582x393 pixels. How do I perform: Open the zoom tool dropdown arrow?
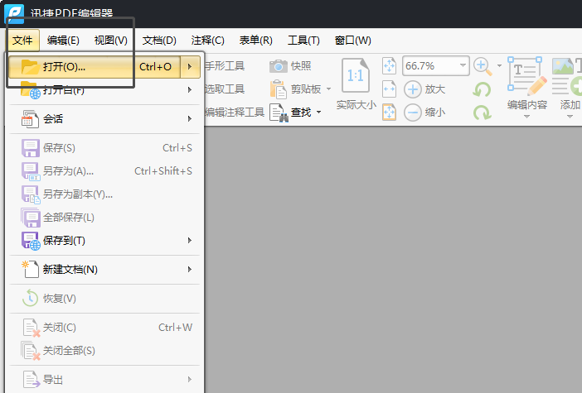499,66
